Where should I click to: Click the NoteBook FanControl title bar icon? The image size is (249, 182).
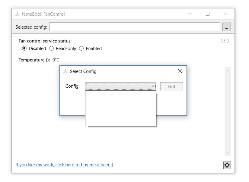coord(17,14)
